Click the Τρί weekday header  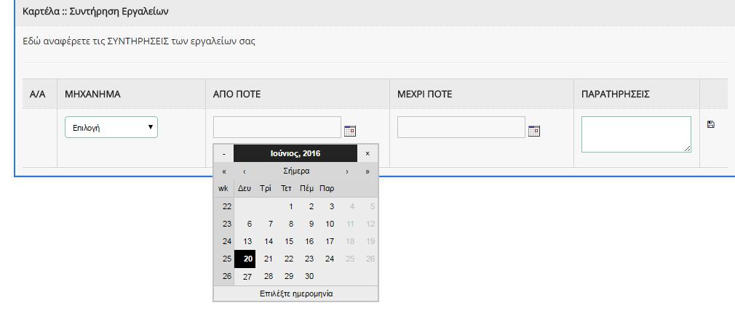click(x=266, y=189)
